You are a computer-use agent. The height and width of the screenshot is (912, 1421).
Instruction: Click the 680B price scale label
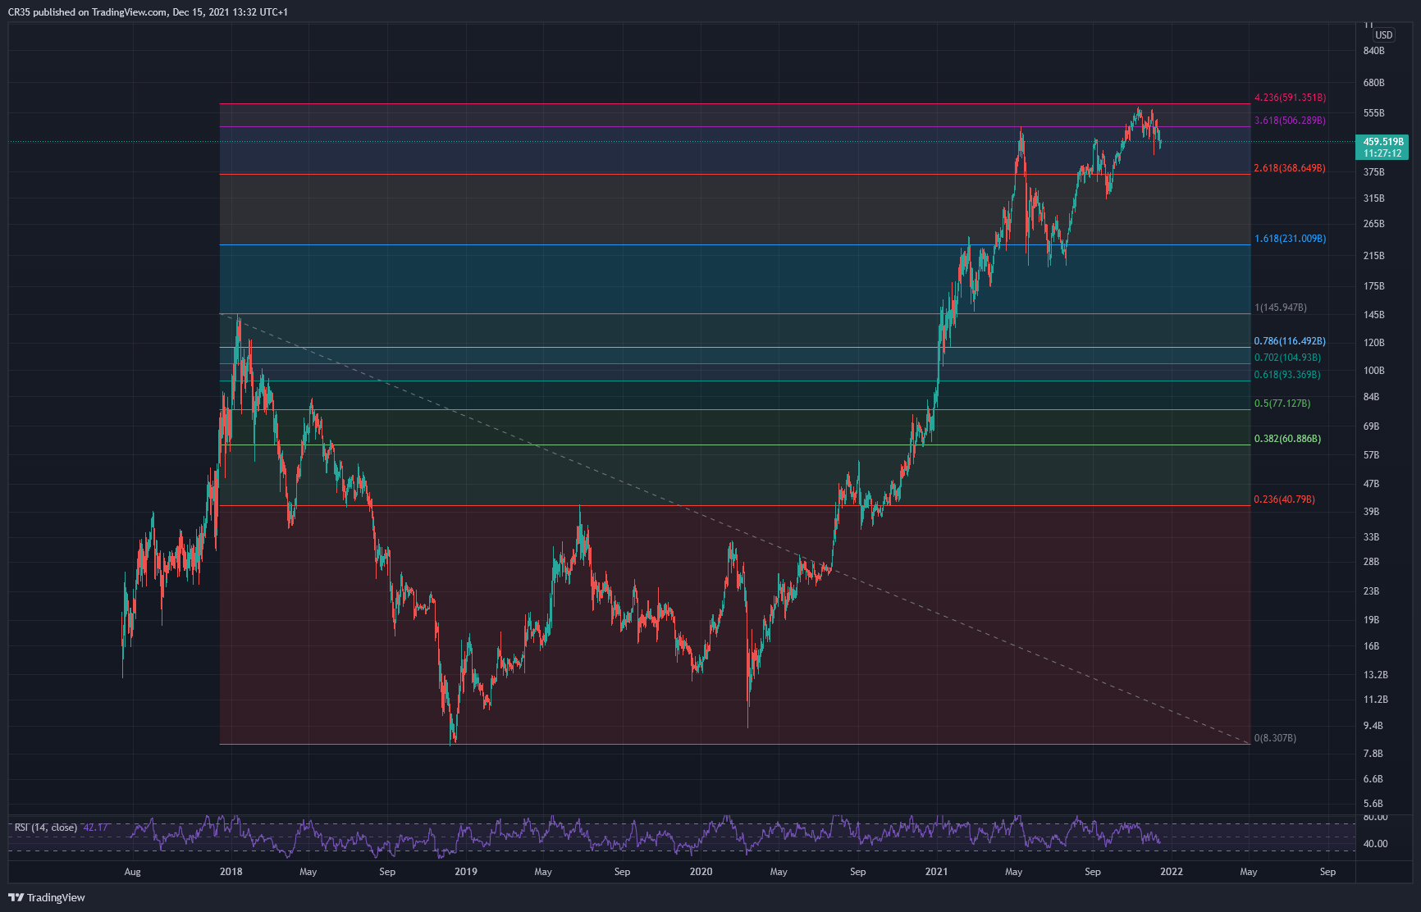(x=1373, y=83)
